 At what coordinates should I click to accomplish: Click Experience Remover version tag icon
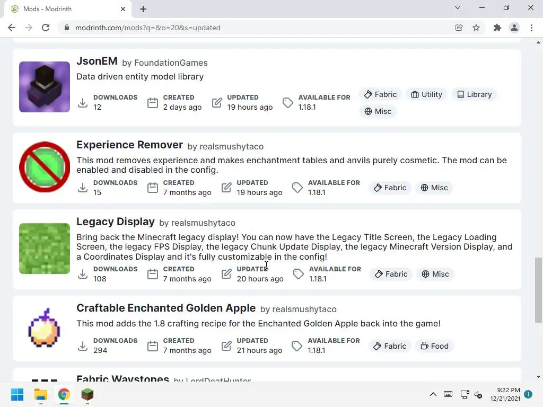[x=297, y=188]
